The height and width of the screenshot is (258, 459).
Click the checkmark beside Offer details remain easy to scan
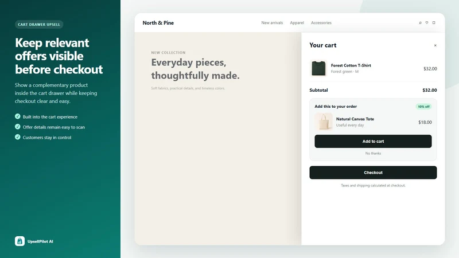pyautogui.click(x=18, y=127)
